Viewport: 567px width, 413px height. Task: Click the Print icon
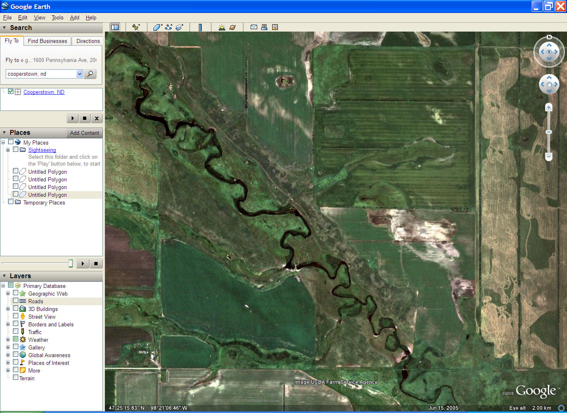pos(264,27)
